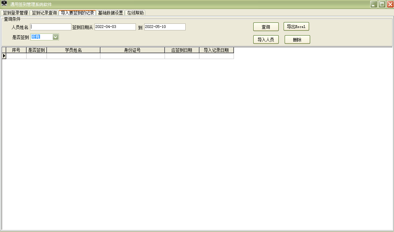Focus the start date field 2022-04-03
The height and width of the screenshot is (232, 394).
pos(115,27)
